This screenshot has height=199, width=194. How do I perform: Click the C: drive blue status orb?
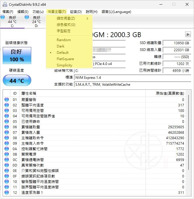click(x=3, y=17)
